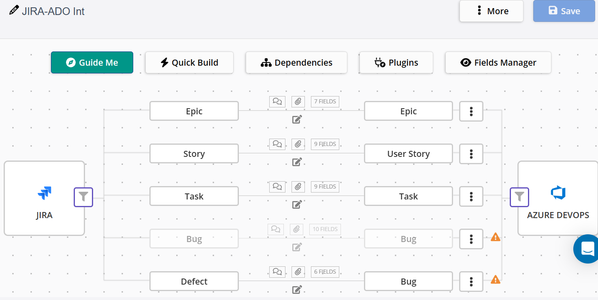The image size is (598, 300).
Task: Click the pencil icon beside JIRA-ADO Int
Action: pos(14,10)
